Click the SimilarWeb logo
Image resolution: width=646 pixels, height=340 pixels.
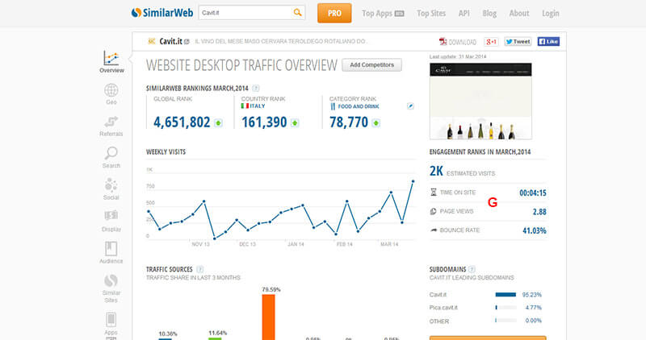(162, 13)
